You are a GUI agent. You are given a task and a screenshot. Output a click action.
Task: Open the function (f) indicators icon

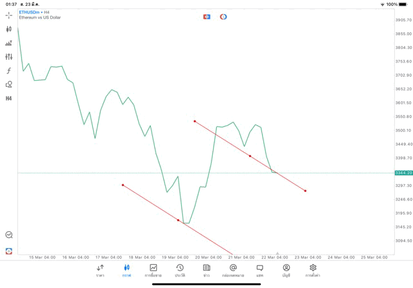(x=9, y=70)
